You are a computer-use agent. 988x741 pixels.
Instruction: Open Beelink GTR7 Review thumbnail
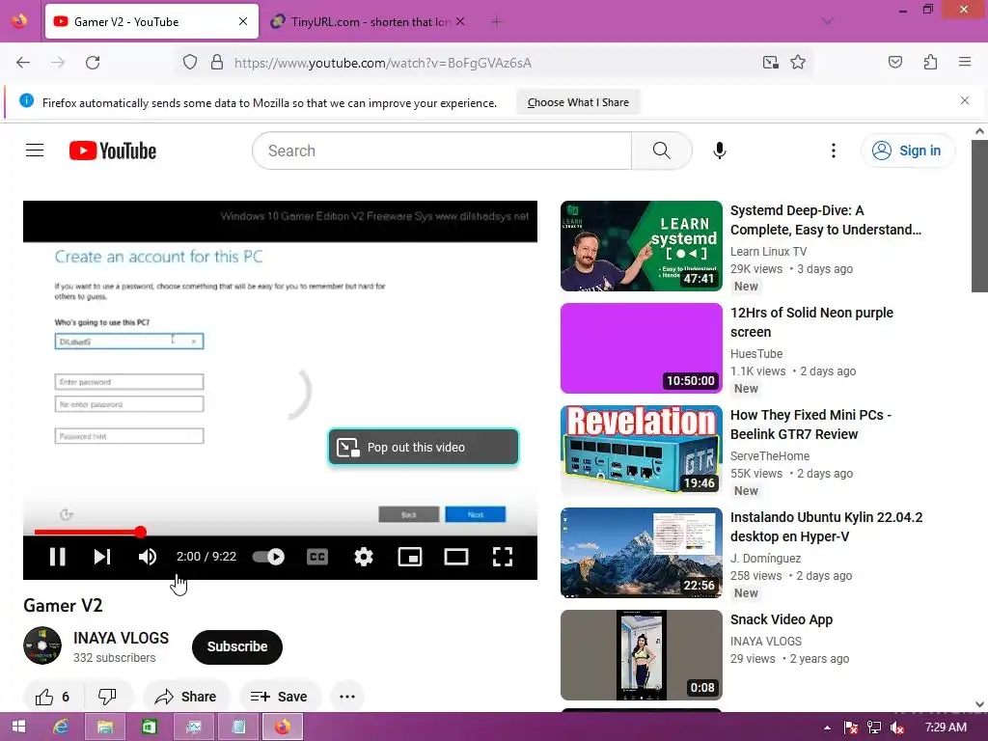point(641,450)
